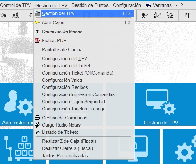This screenshot has height=164, width=196.
Task: Click the Ventanas windows icon
Action: click(148, 5)
